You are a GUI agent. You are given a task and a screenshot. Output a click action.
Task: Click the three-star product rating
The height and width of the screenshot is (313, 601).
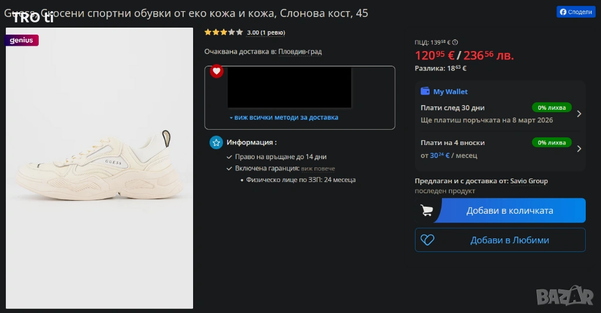223,32
